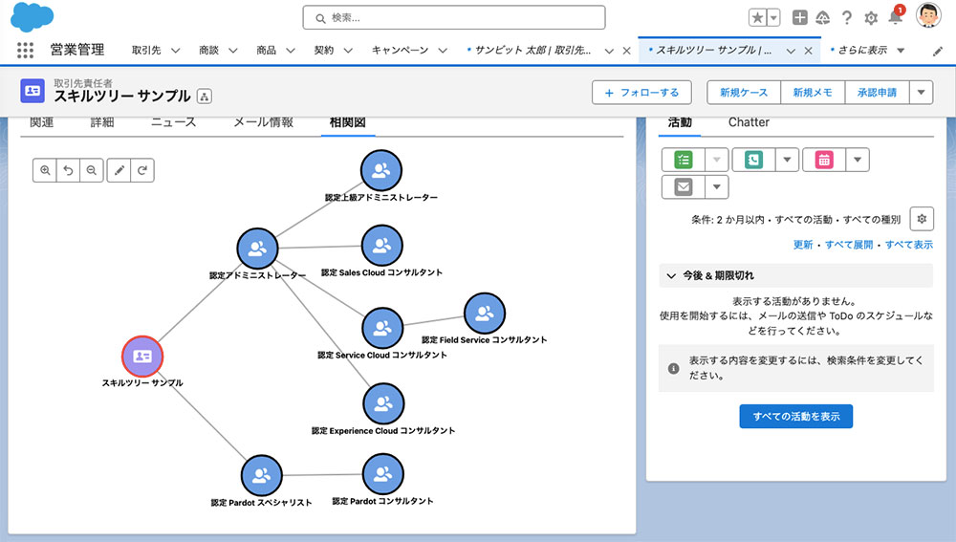
Task: Open the さらに表示 dropdown
Action: [x=901, y=51]
